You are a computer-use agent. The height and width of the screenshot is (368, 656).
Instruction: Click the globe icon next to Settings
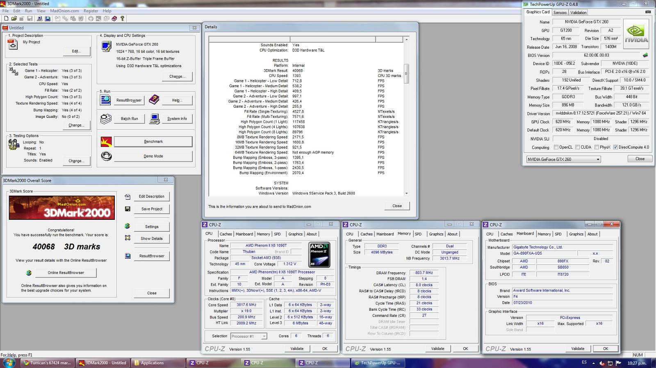coord(128,226)
